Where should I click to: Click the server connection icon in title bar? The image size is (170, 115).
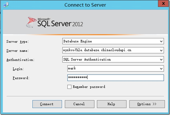6,5
